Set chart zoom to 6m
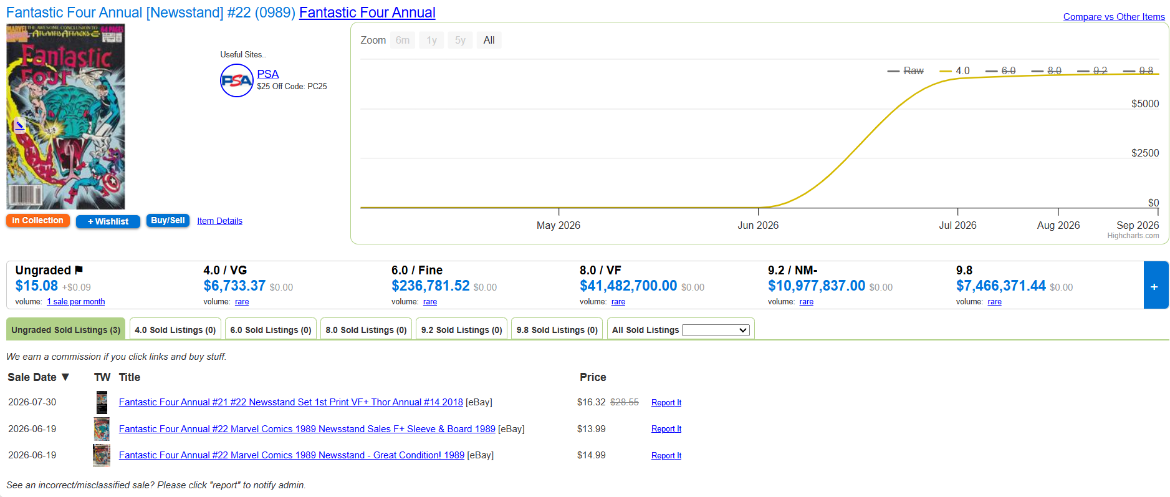Viewport: 1170px width, 497px height. click(403, 41)
